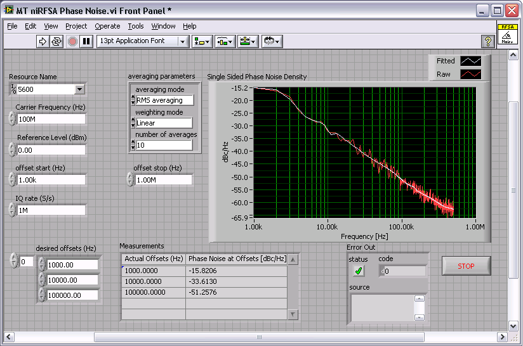Click the averaging mode ring selector arrows
This screenshot has height=346, width=523.
(133, 100)
